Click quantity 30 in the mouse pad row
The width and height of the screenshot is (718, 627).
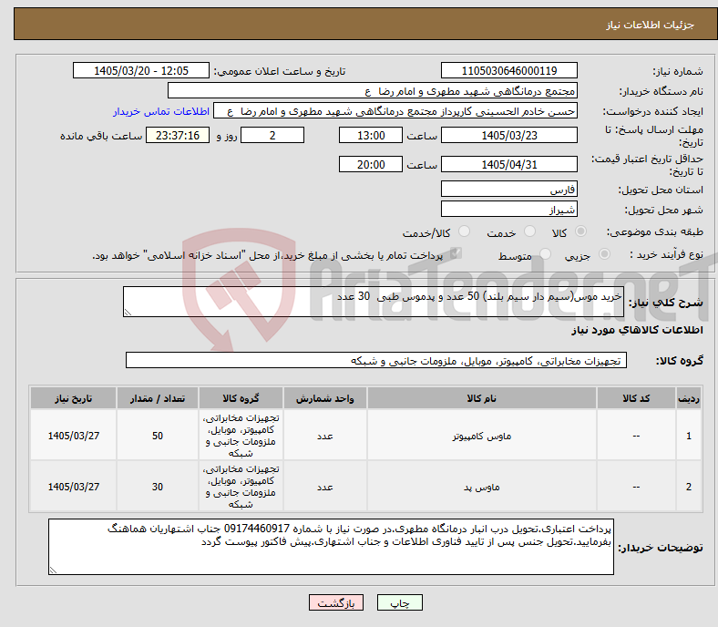coord(158,487)
